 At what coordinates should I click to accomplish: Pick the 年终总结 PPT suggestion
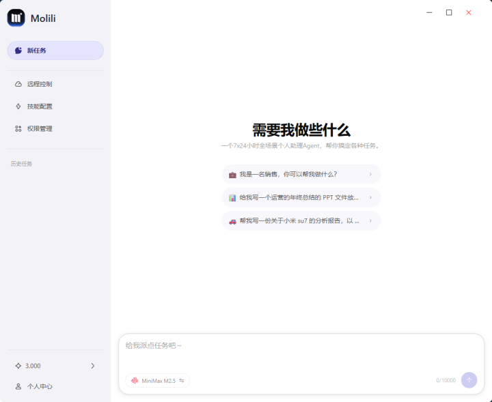[301, 197]
